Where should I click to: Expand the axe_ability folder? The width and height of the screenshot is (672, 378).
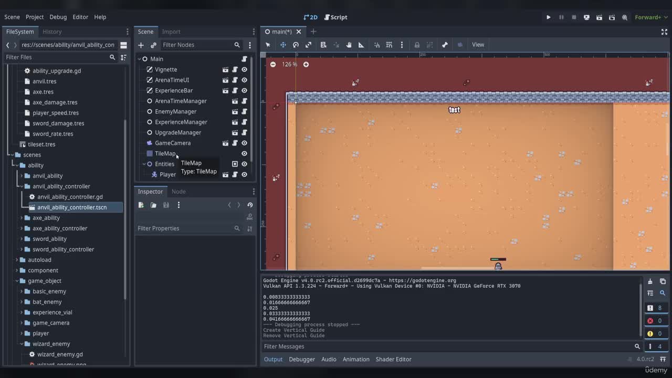coord(22,218)
